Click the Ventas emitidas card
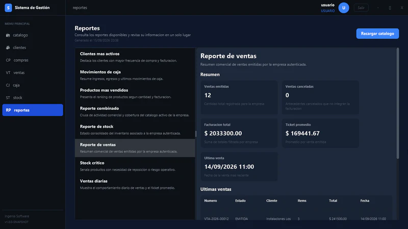The height and width of the screenshot is (229, 408). [239, 97]
